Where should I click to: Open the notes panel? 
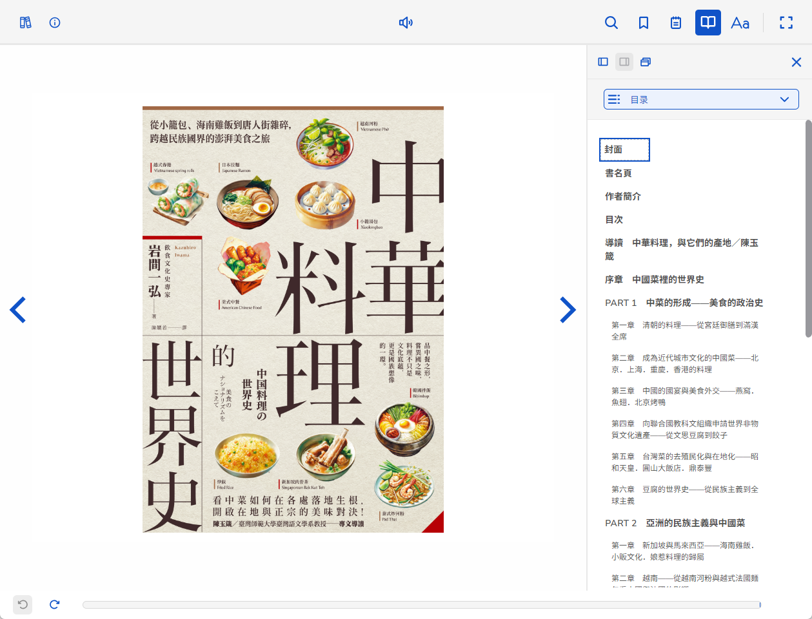675,23
